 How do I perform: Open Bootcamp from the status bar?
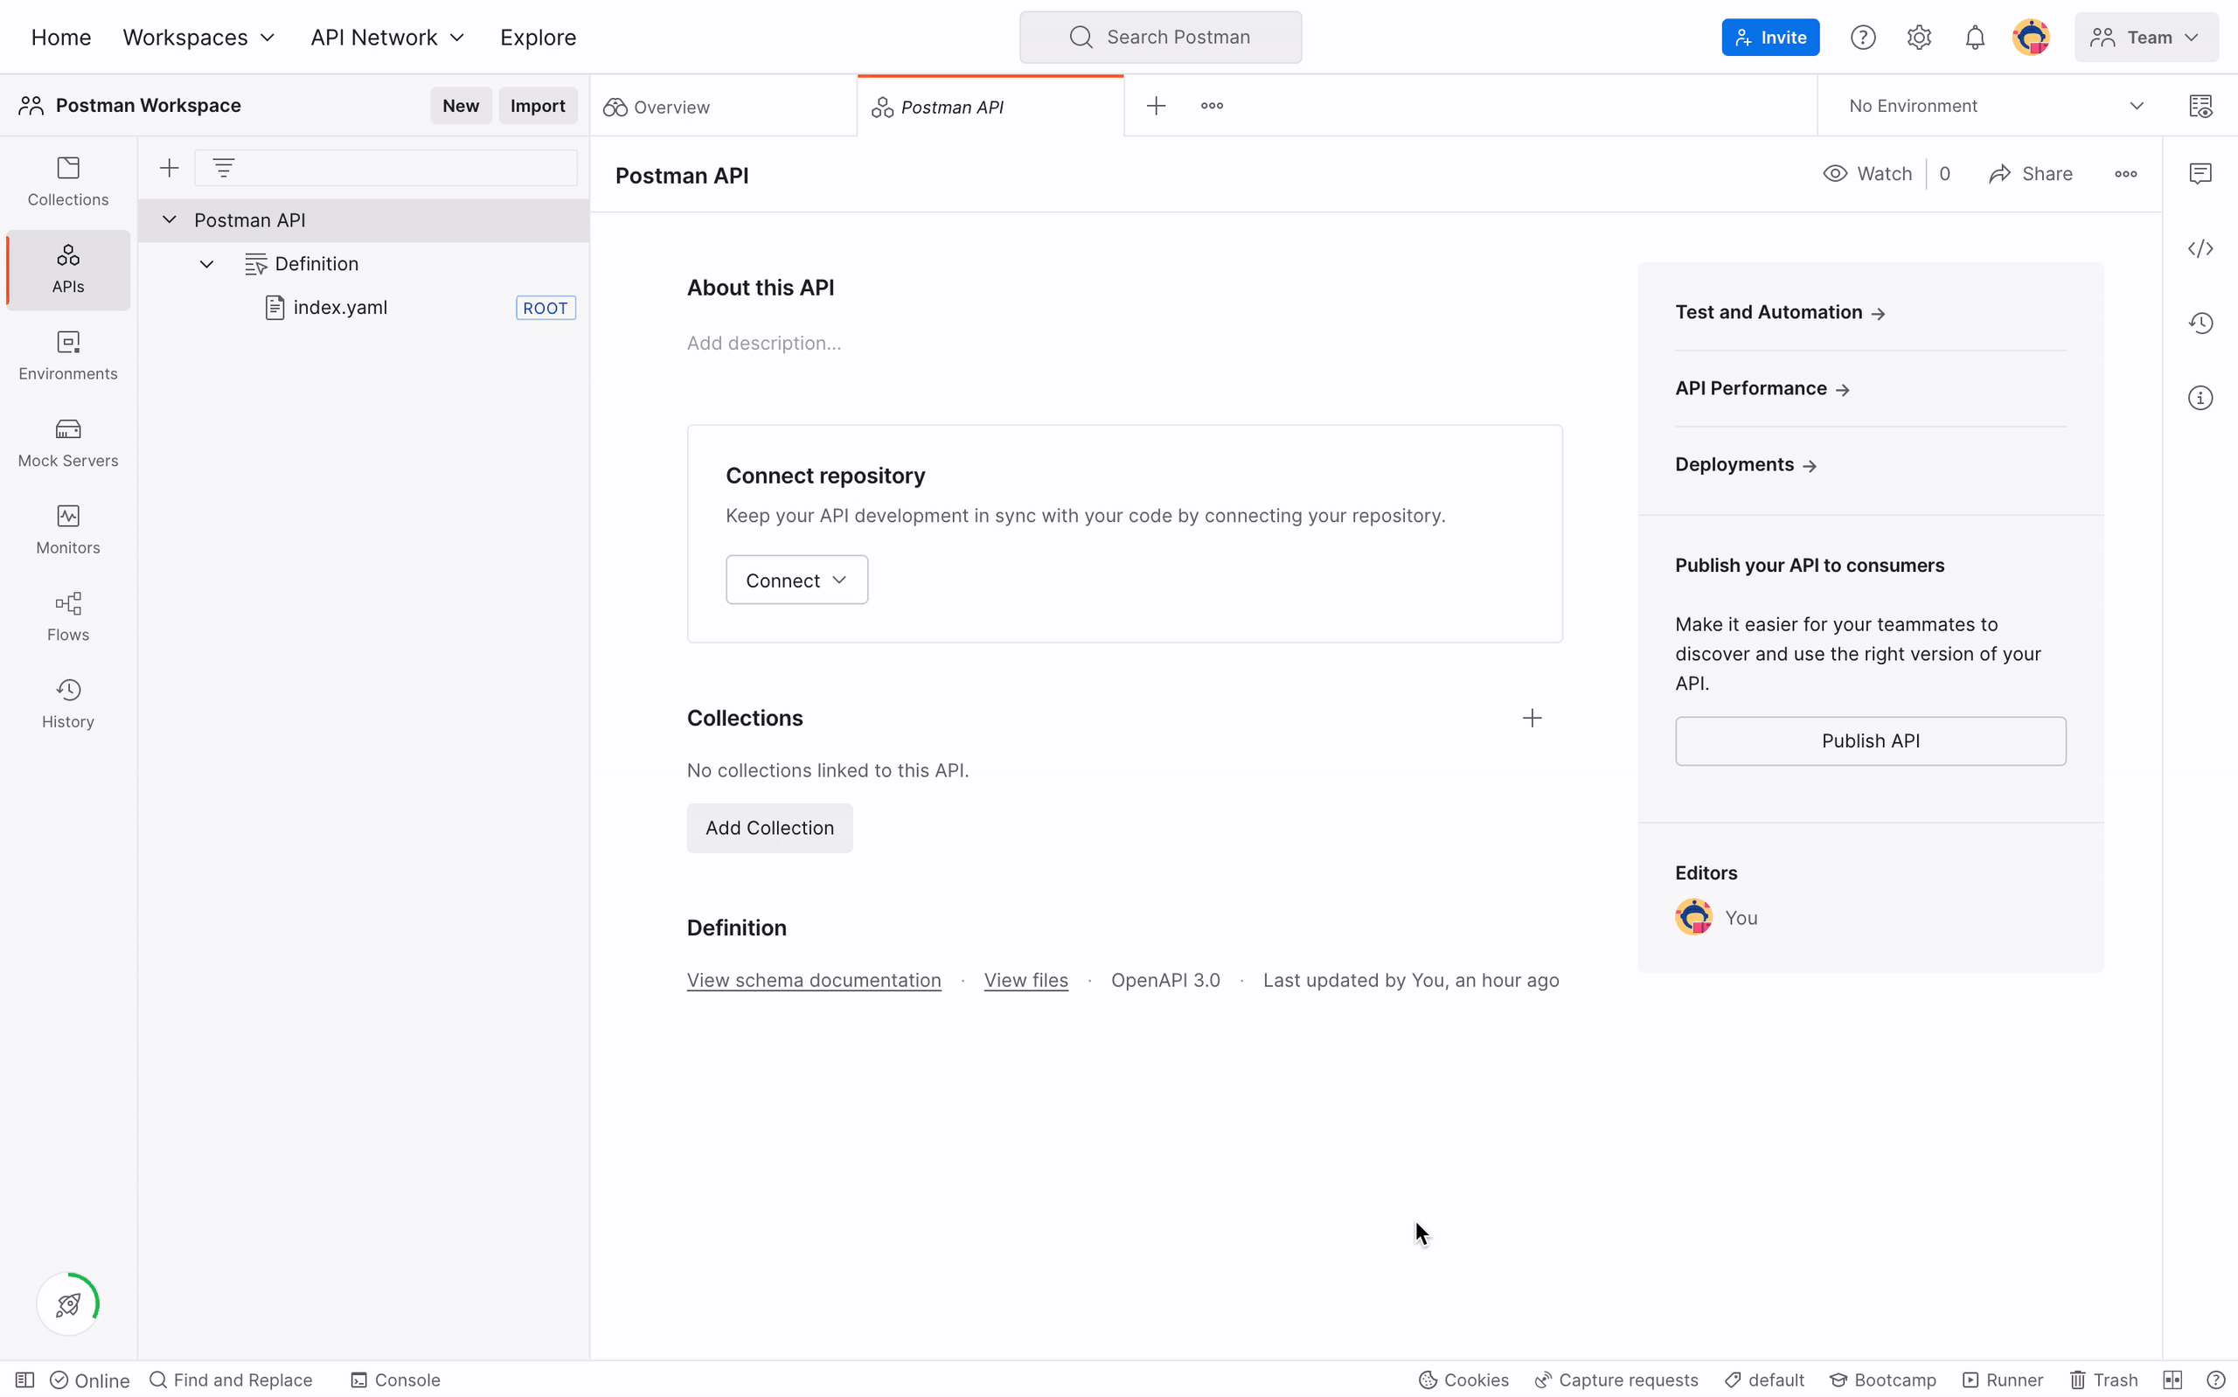tap(1881, 1380)
